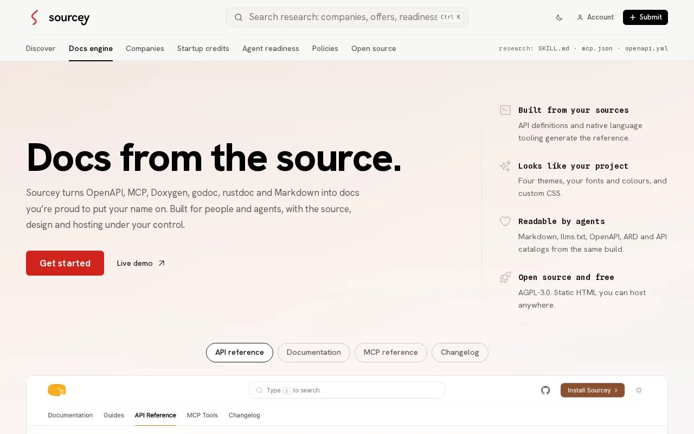Open the openapi.yml research link
This screenshot has width=694, height=434.
tap(646, 48)
